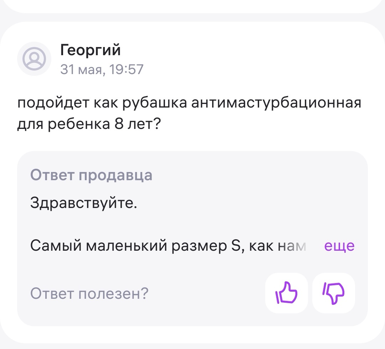This screenshot has width=385, height=349.
Task: Click the "Здравствуйте." greeting text
Action: pyautogui.click(x=83, y=203)
